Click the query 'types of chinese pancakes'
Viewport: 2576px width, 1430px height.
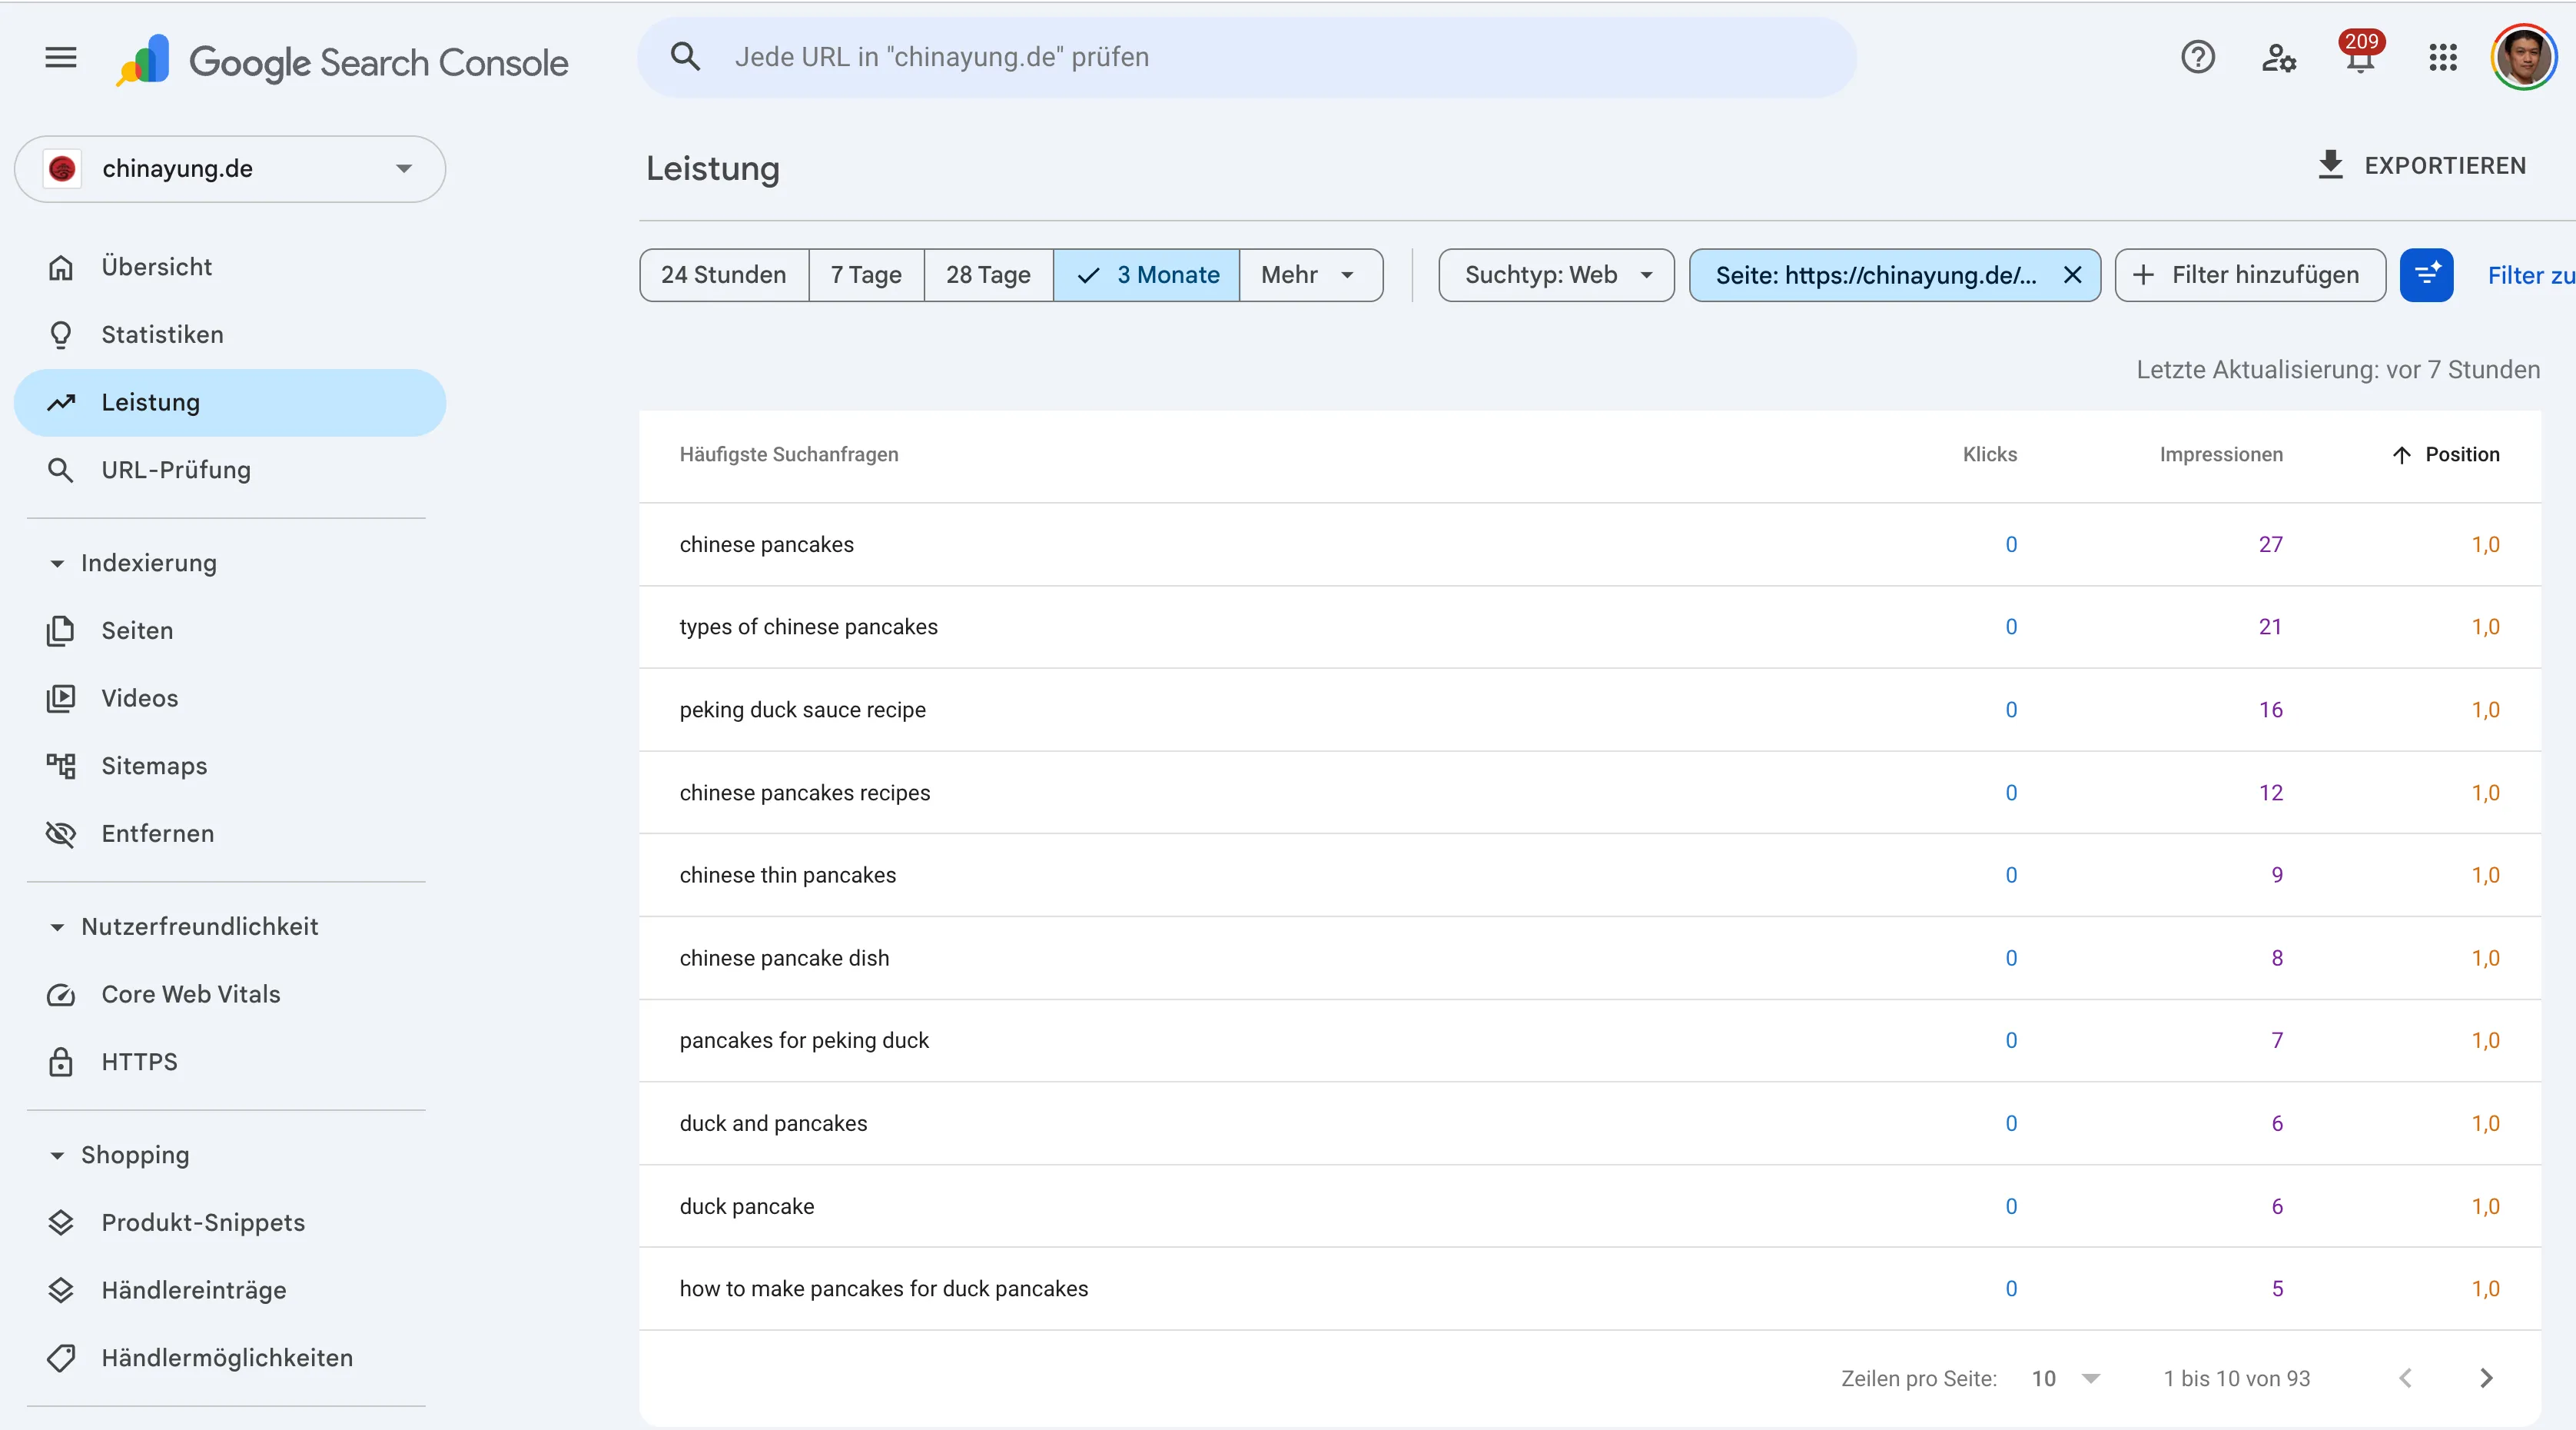(809, 627)
